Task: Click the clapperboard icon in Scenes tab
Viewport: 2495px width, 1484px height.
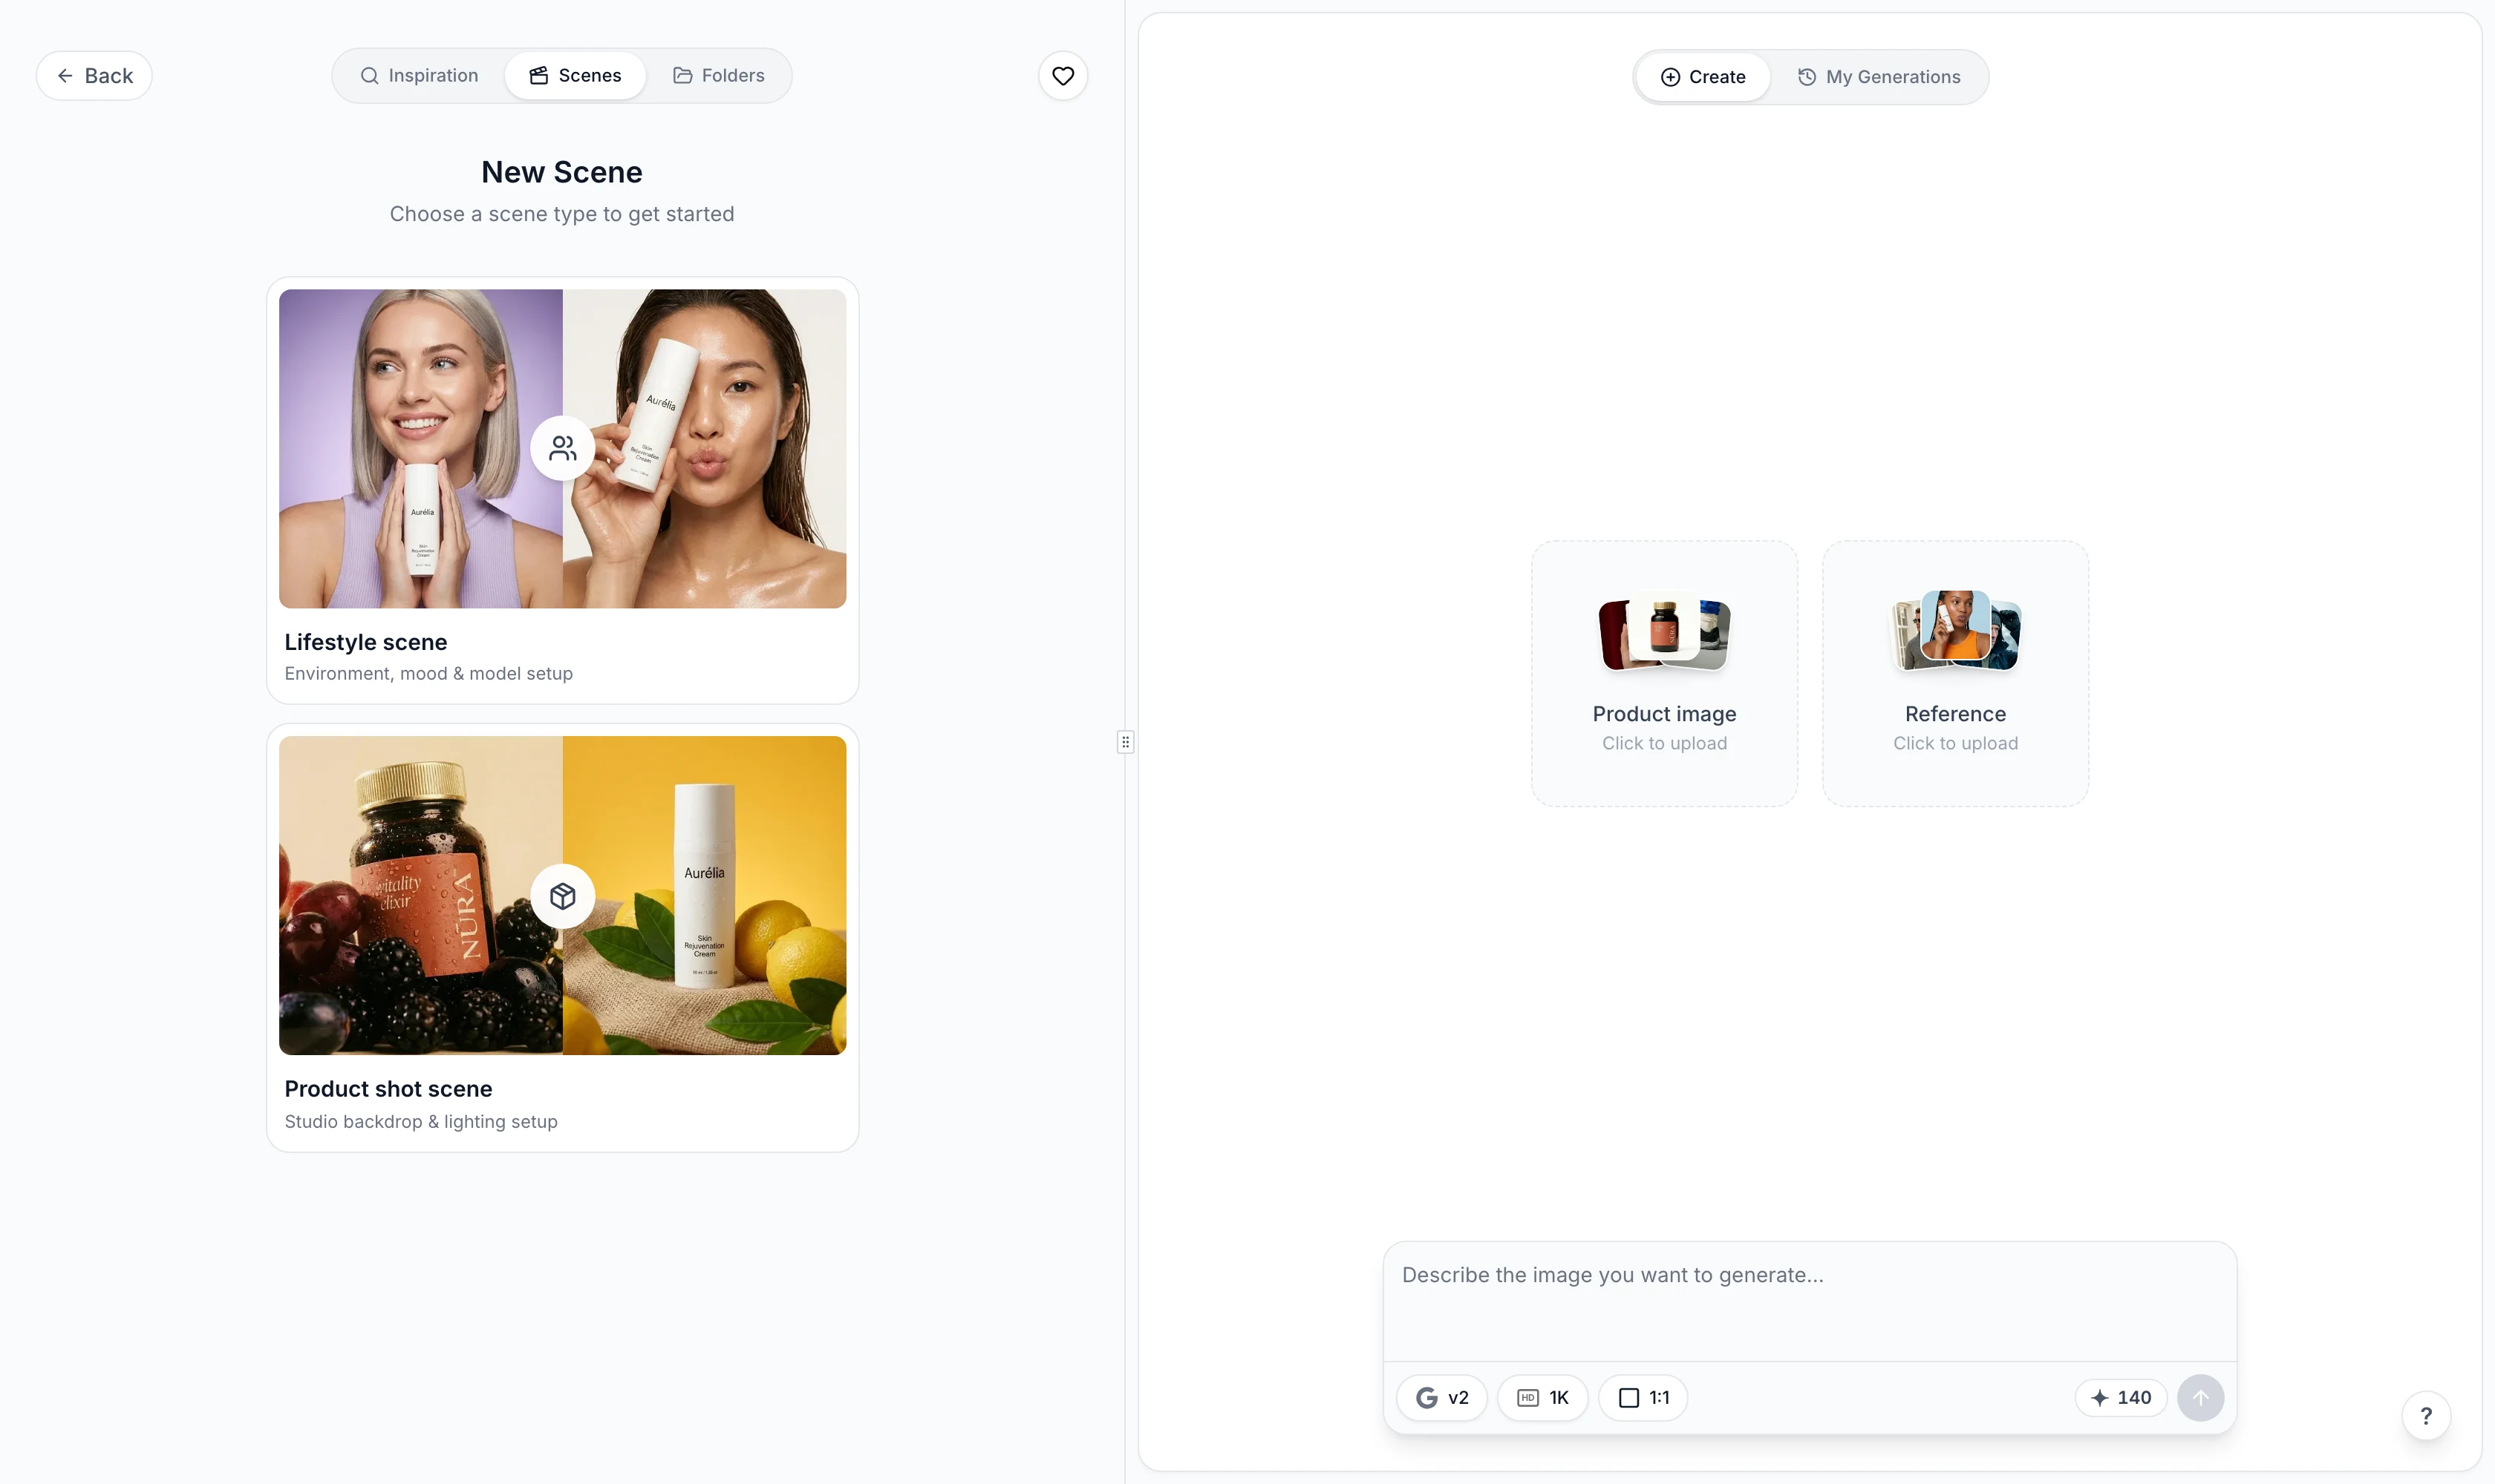Action: [538, 76]
